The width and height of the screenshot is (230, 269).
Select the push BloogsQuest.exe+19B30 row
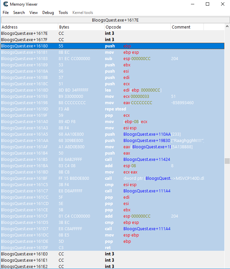tap(113, 141)
